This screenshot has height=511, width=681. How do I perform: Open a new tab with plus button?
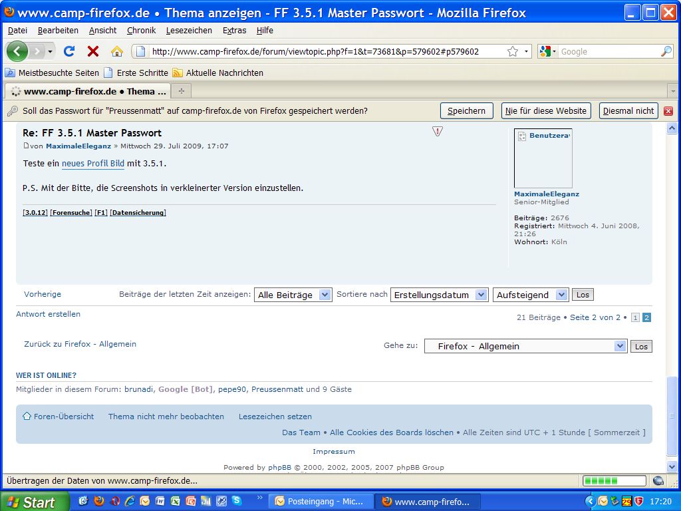[x=181, y=91]
